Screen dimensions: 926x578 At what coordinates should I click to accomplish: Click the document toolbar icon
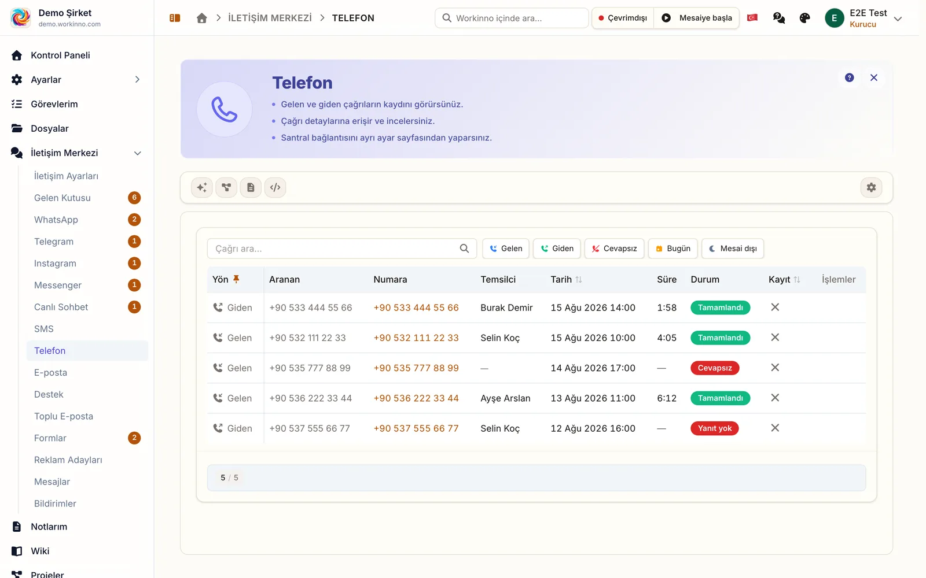[x=251, y=187]
